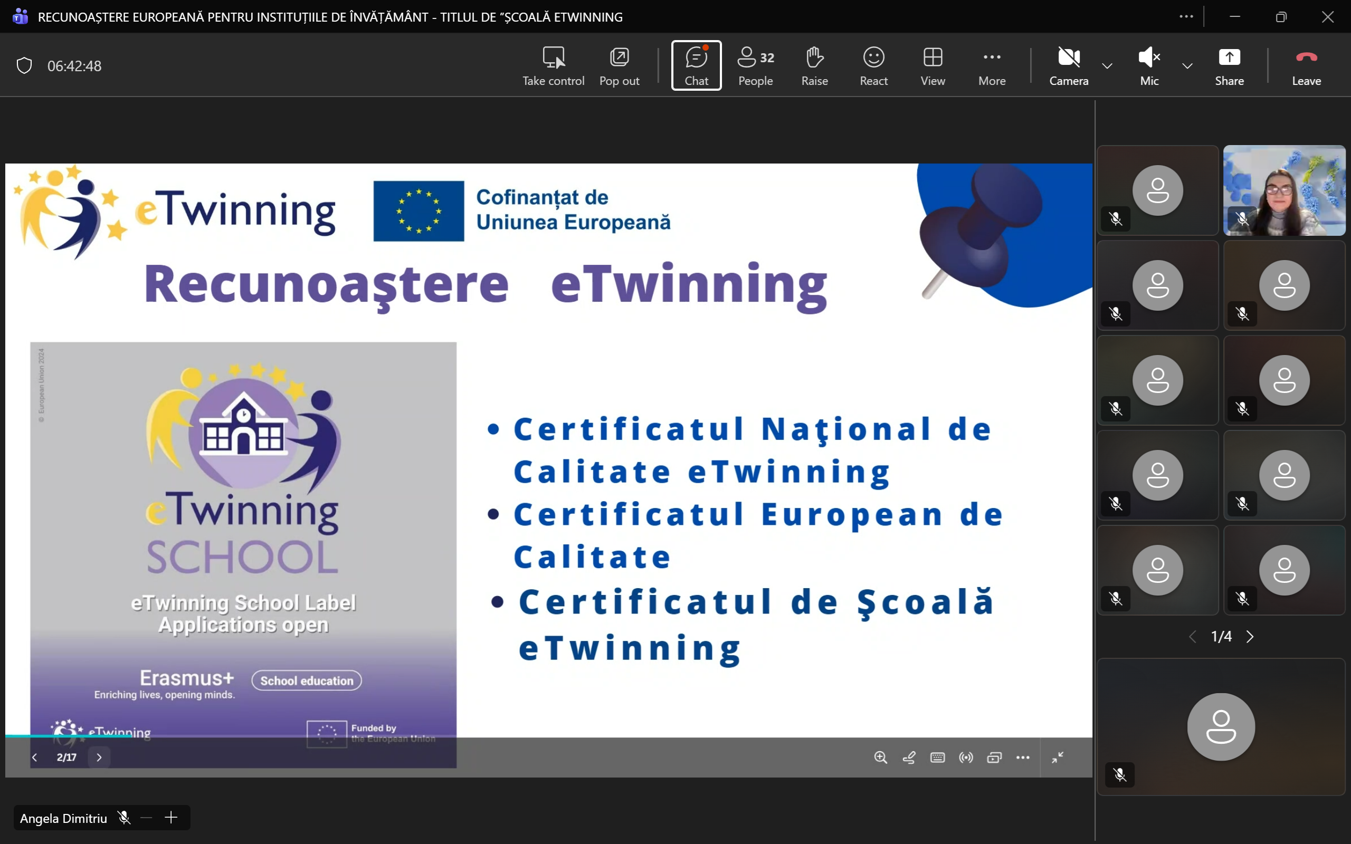Open the More actions menu
Screen dimensions: 1351x844
(992, 65)
